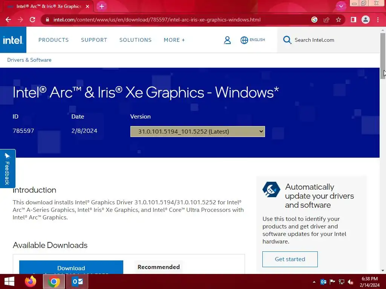386x289 pixels.
Task: Expand the MORE + menu
Action: 174,40
